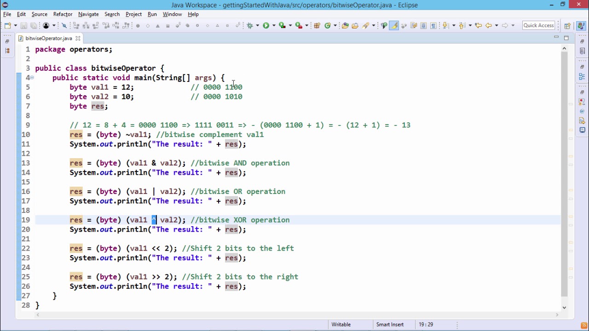
Task: Click cursor position '19 : 29' in status bar
Action: coord(426,325)
